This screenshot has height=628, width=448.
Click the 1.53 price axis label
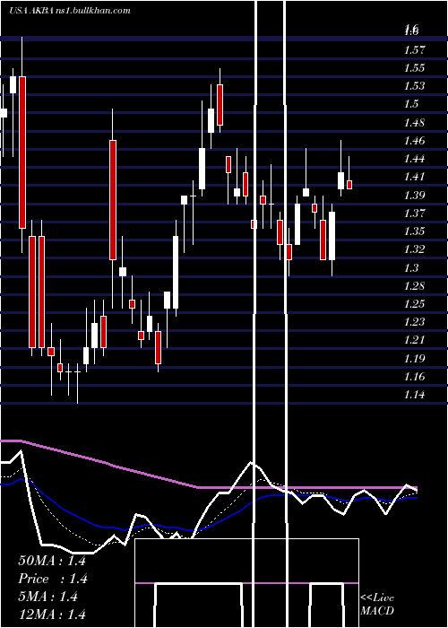[x=414, y=86]
